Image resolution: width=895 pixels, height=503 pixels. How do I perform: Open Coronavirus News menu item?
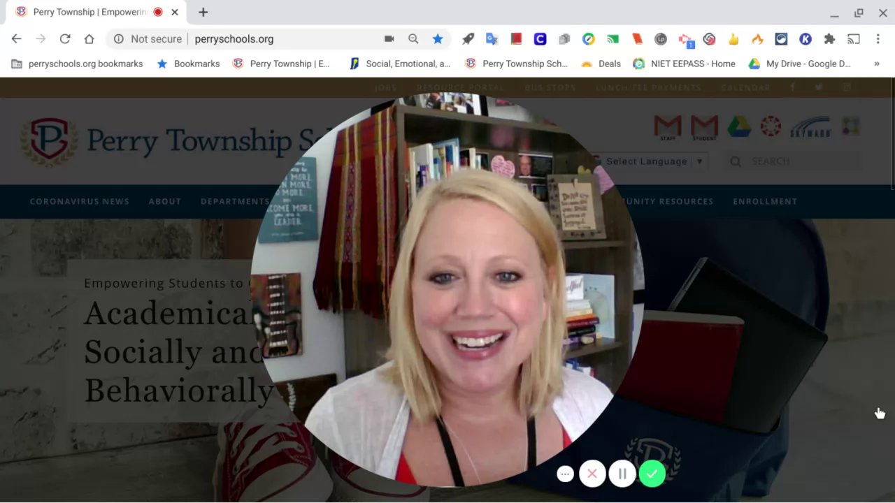pos(79,201)
